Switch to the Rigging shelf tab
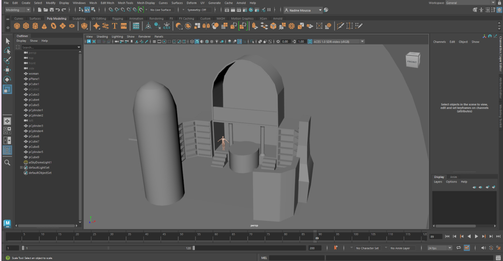This screenshot has height=261, width=503. 117,19
